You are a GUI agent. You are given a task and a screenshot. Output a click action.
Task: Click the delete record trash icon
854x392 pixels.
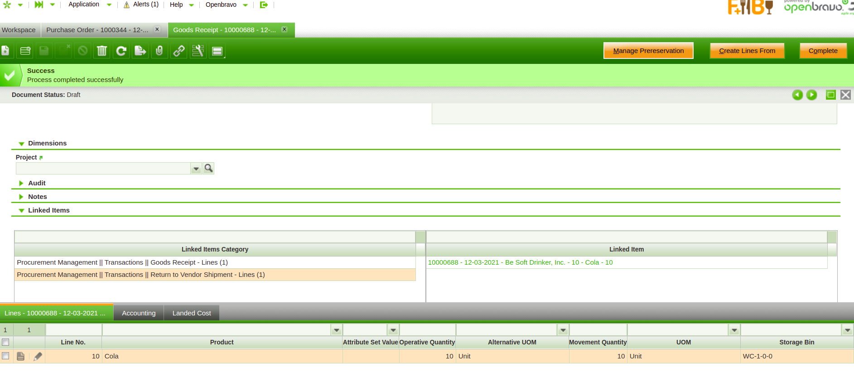[x=102, y=51]
